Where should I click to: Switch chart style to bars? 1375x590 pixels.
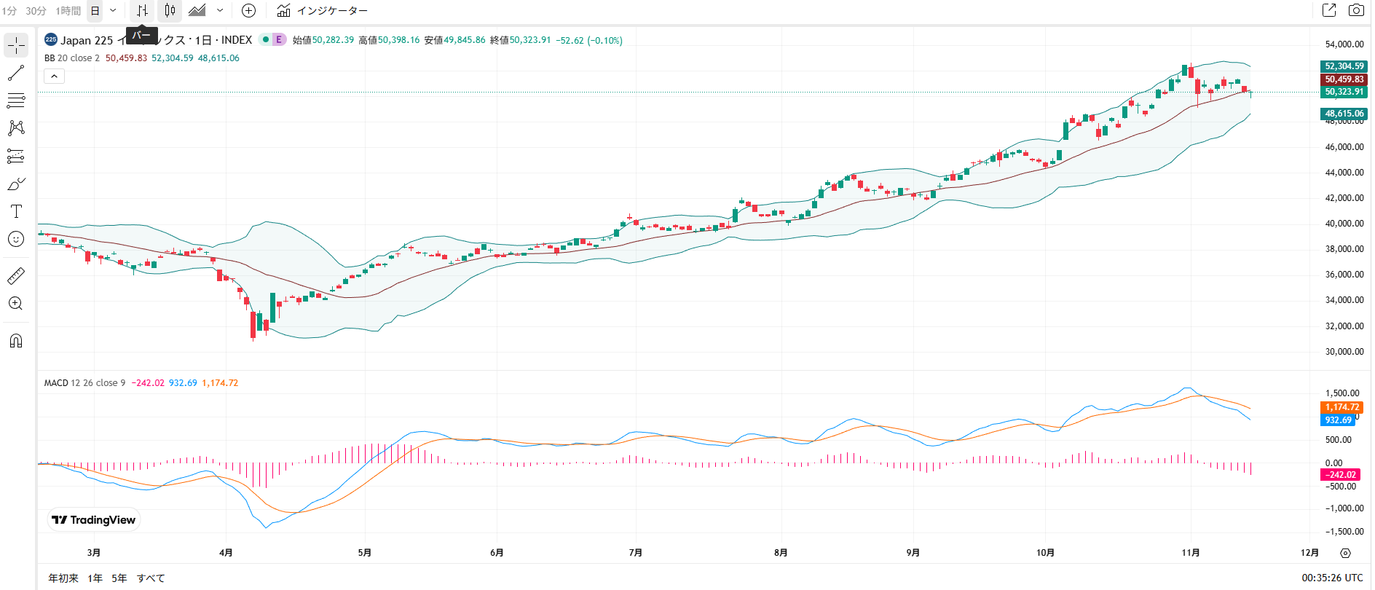(142, 10)
